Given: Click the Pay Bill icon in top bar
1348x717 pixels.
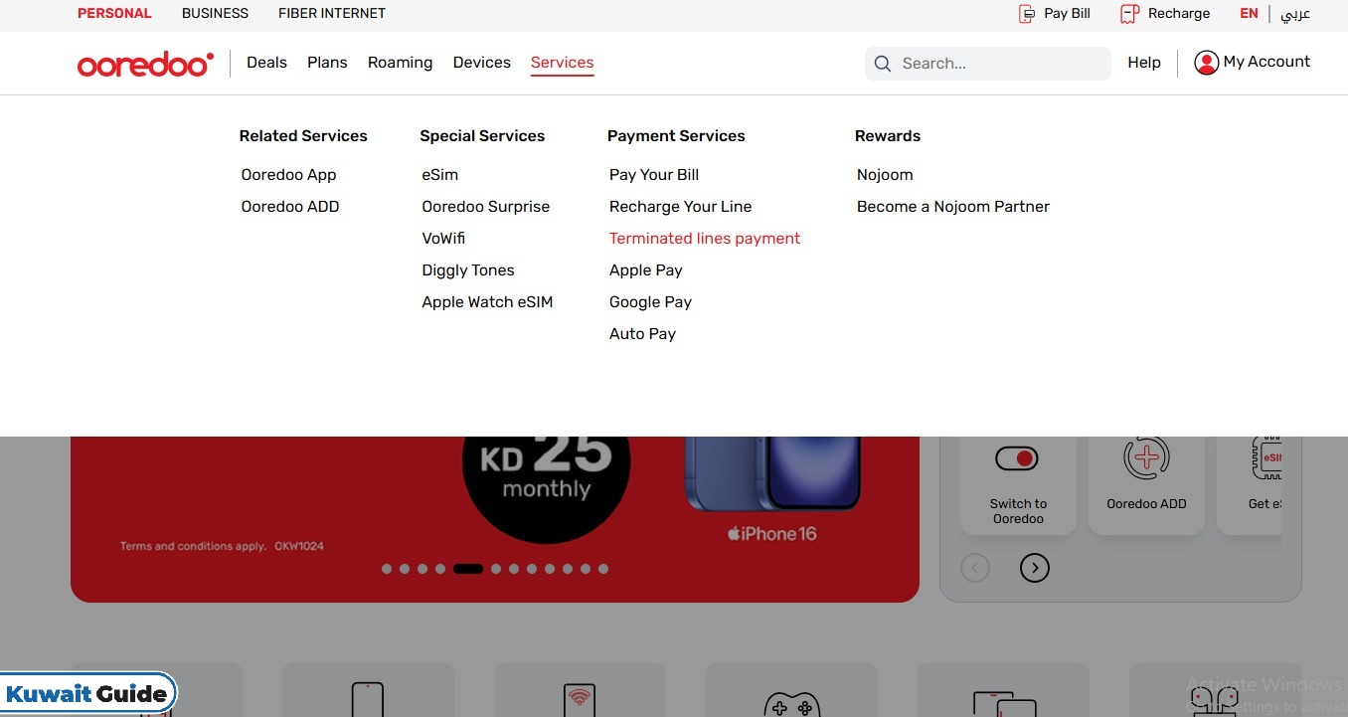Looking at the screenshot, I should [1027, 14].
